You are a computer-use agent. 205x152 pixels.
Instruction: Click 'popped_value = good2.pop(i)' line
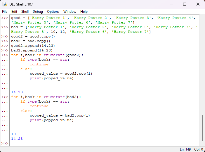[61, 74]
